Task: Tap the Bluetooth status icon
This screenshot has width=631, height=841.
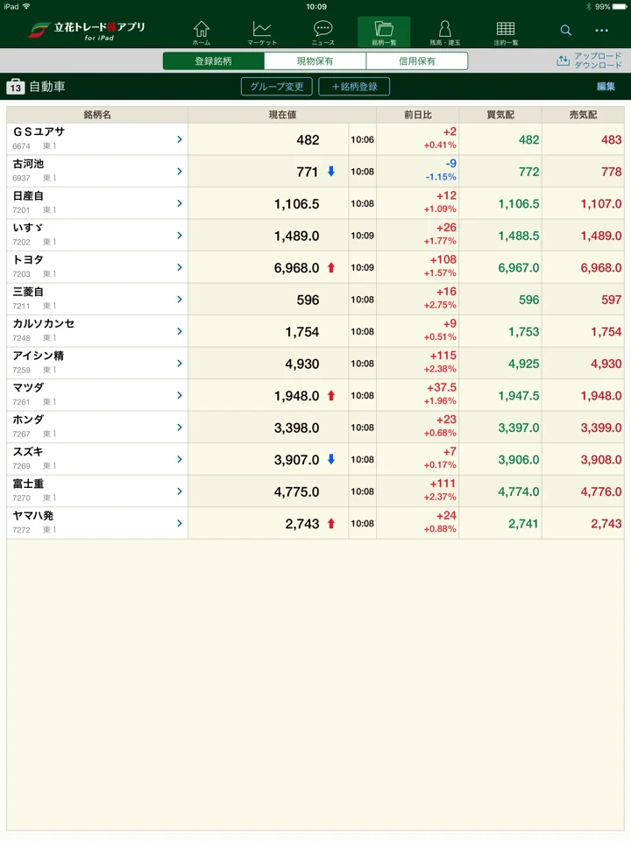Action: (x=589, y=6)
